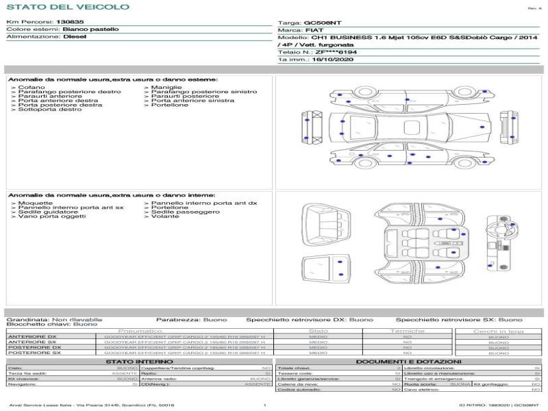
Task: Select the Alimentazione value "Diesel"
Action: pyautogui.click(x=75, y=36)
